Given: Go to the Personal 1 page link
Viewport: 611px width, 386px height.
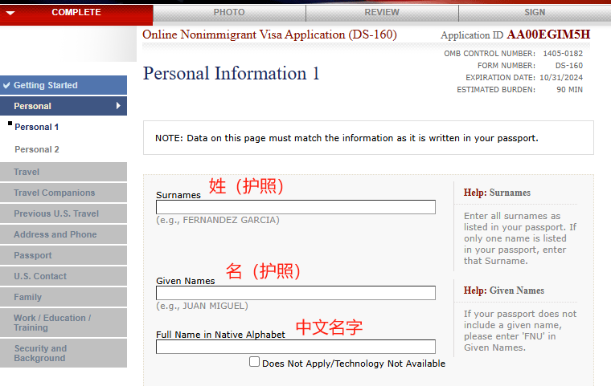Looking at the screenshot, I should (x=37, y=127).
